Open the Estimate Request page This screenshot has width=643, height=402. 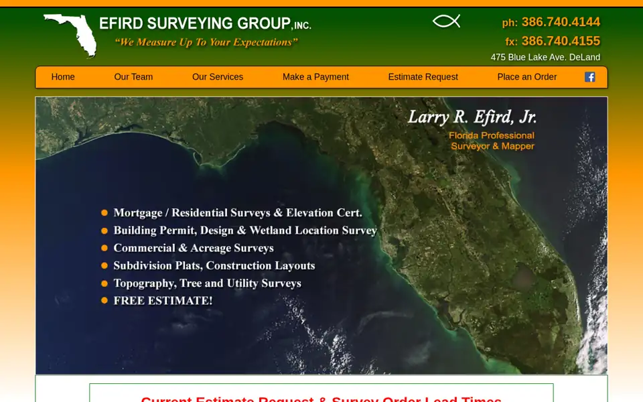(x=423, y=76)
